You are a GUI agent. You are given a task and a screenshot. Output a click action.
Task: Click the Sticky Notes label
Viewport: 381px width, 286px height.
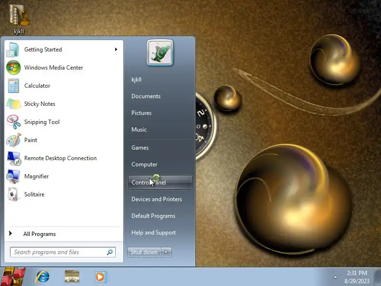point(40,104)
